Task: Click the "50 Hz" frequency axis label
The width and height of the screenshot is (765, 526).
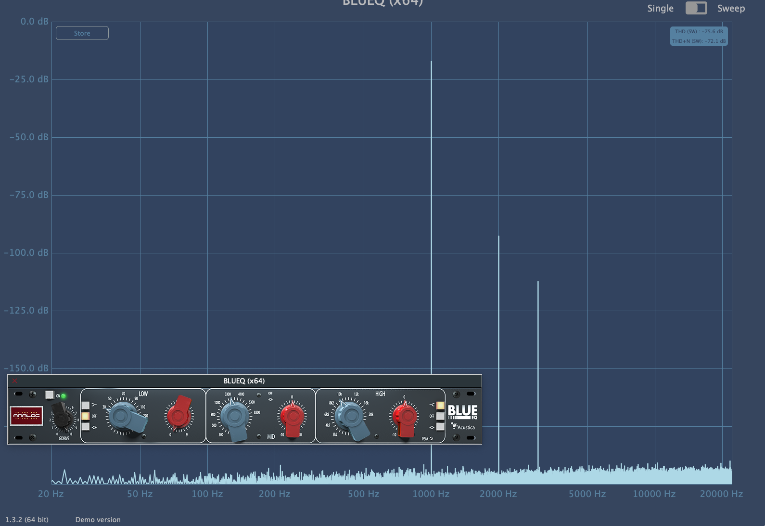Action: tap(140, 494)
